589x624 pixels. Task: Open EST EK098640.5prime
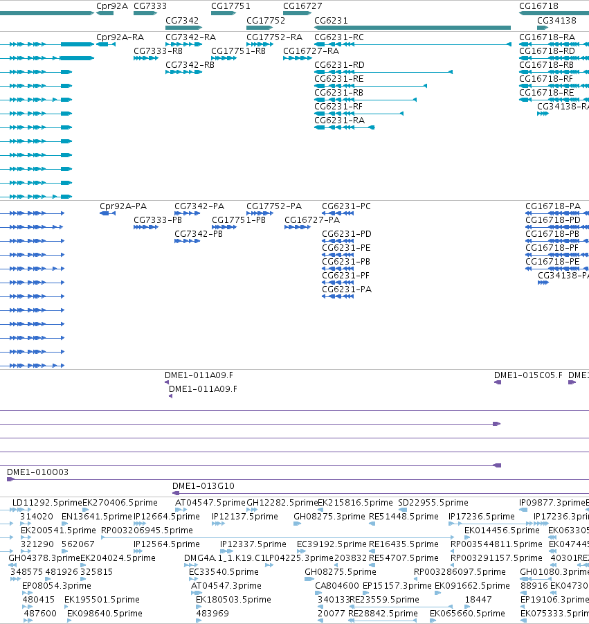[105, 613]
